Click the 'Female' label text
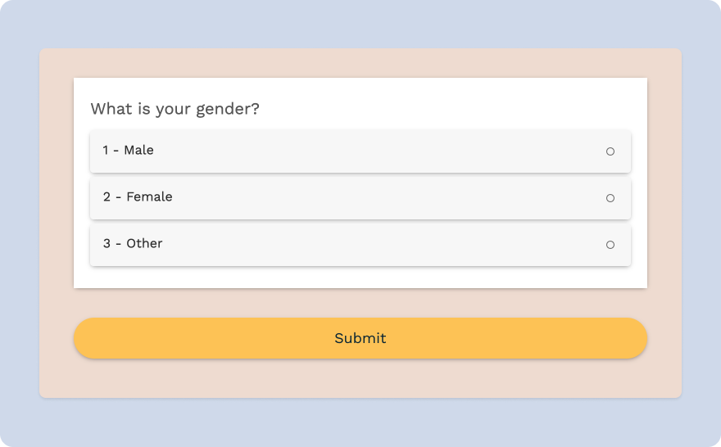Image resolution: width=721 pixels, height=447 pixels. [x=149, y=196]
